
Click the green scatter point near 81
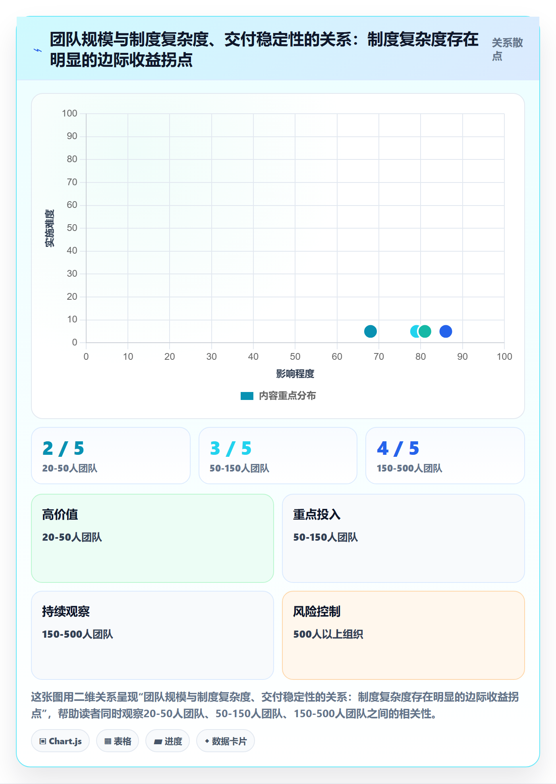tap(425, 331)
